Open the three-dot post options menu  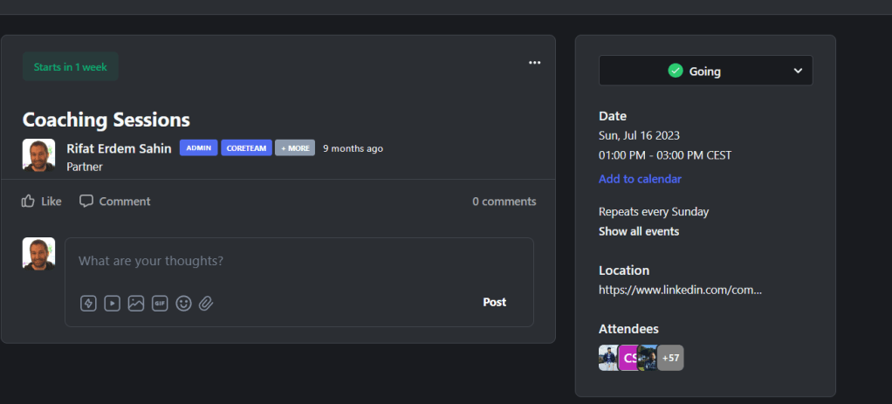535,63
